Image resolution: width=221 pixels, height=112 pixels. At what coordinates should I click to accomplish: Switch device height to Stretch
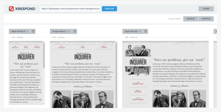(x=206, y=19)
